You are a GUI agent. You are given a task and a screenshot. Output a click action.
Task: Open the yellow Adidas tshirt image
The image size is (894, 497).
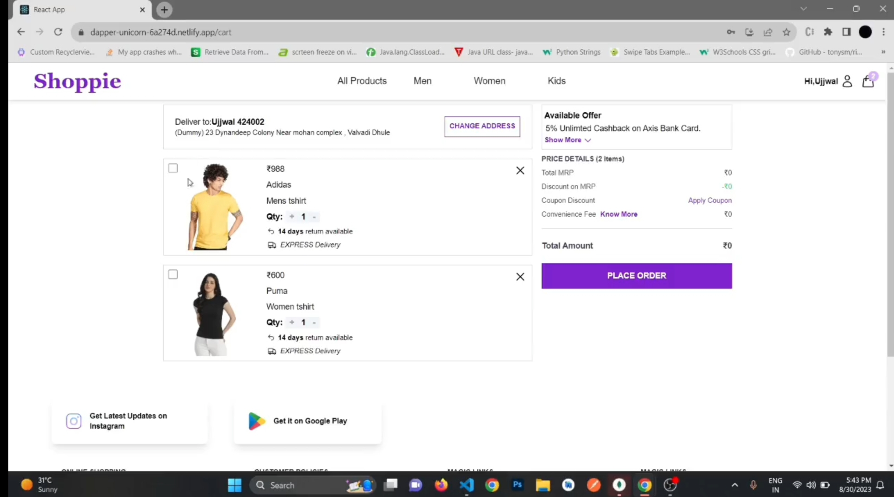point(215,207)
